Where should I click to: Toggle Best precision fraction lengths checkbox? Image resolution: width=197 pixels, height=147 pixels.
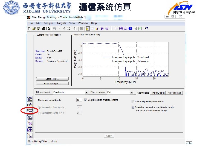pyautogui.click(x=86, y=100)
